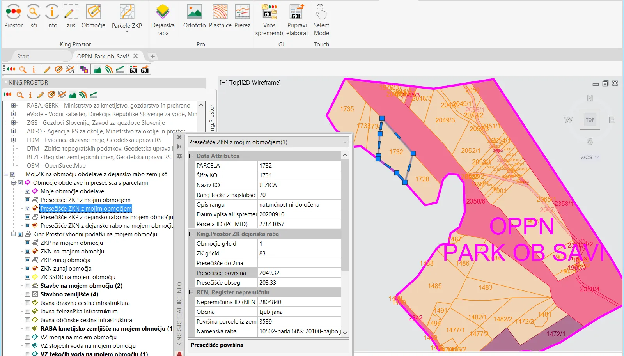Open the Išči search tool

click(34, 12)
